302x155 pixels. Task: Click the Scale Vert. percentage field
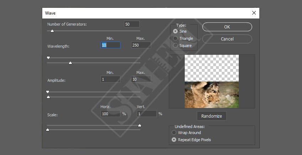coord(146,114)
